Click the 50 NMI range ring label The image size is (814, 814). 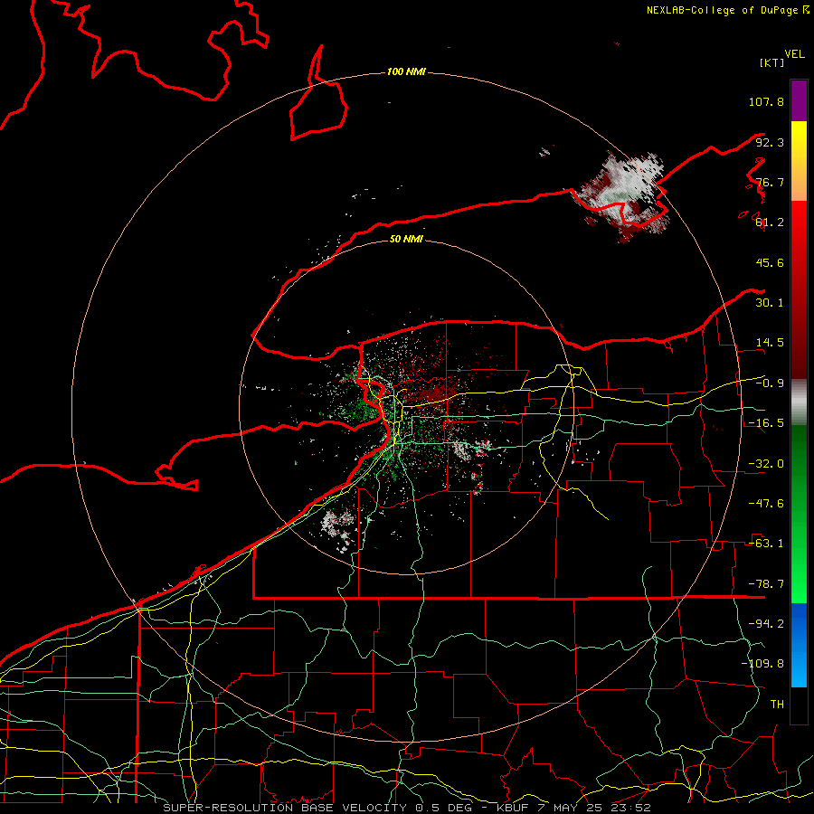point(406,239)
